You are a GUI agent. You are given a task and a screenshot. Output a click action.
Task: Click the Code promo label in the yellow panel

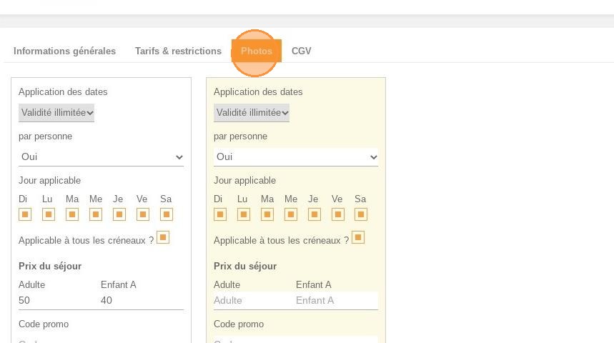click(239, 324)
